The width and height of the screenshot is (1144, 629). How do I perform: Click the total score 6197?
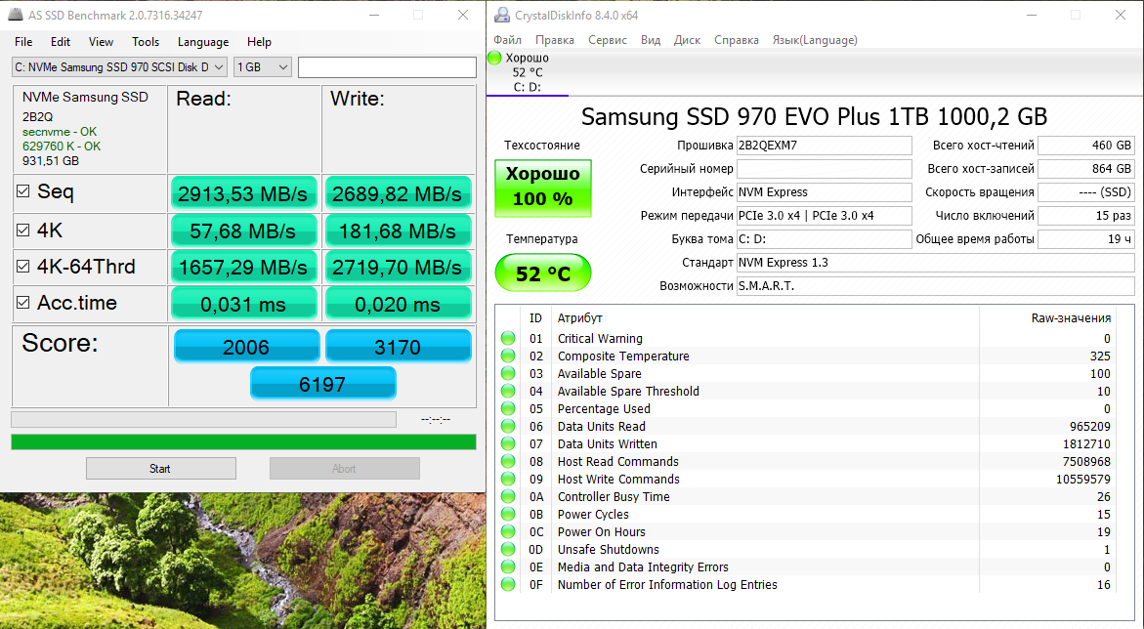(322, 383)
